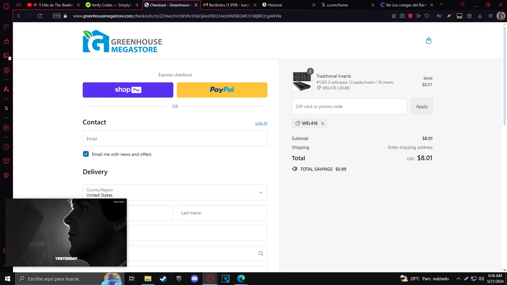This screenshot has width=507, height=285.
Task: Close the x.com/home tab
Action: click(372, 5)
